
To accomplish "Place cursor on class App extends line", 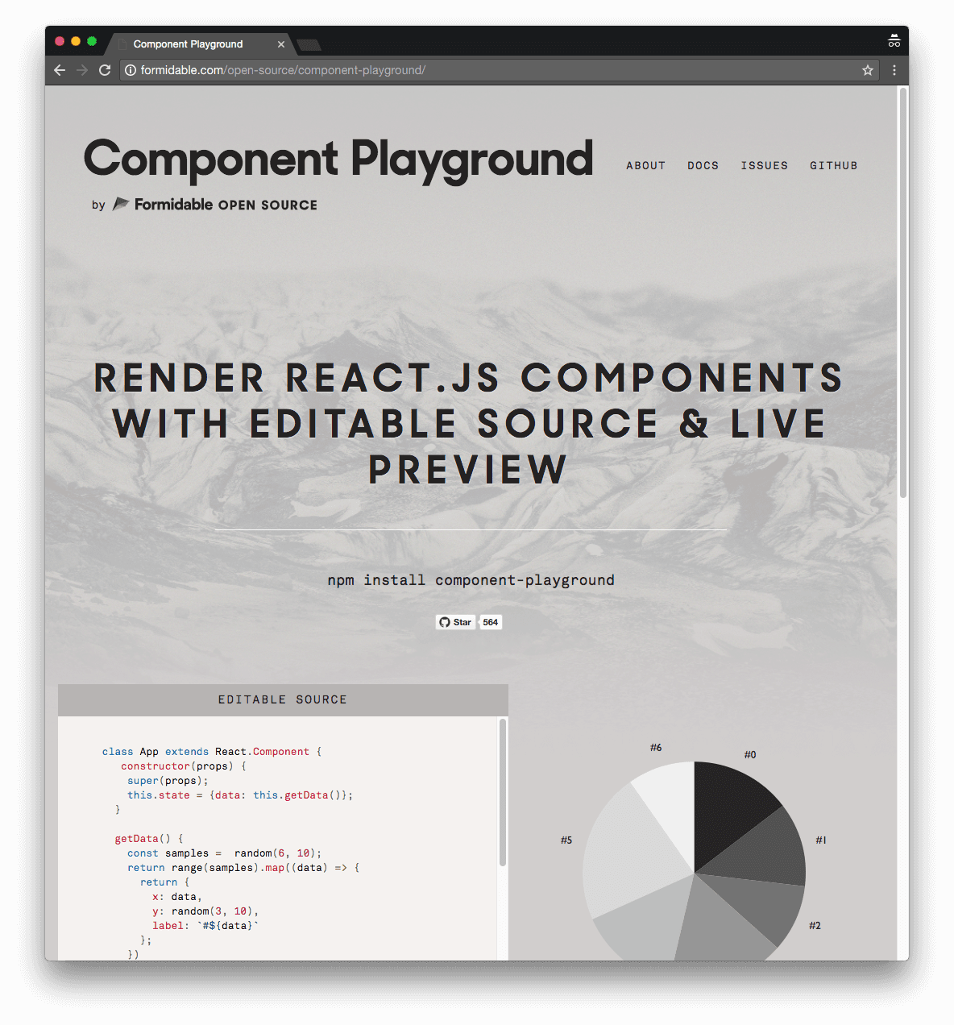I will 212,752.
